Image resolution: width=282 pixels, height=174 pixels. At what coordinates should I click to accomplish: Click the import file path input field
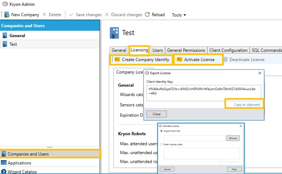coord(194,138)
